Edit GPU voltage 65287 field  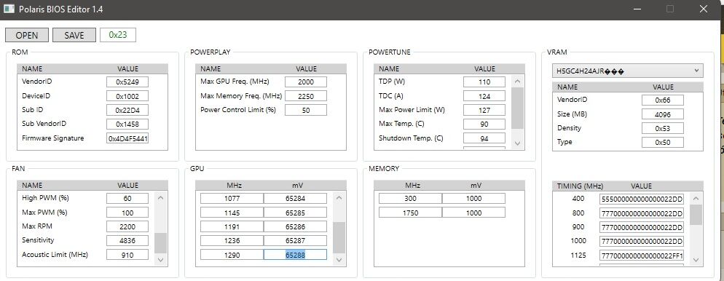coord(295,240)
